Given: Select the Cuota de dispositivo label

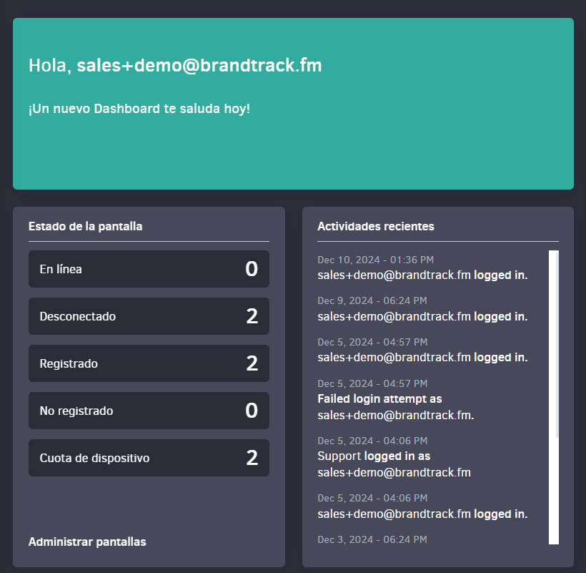Looking at the screenshot, I should (94, 458).
